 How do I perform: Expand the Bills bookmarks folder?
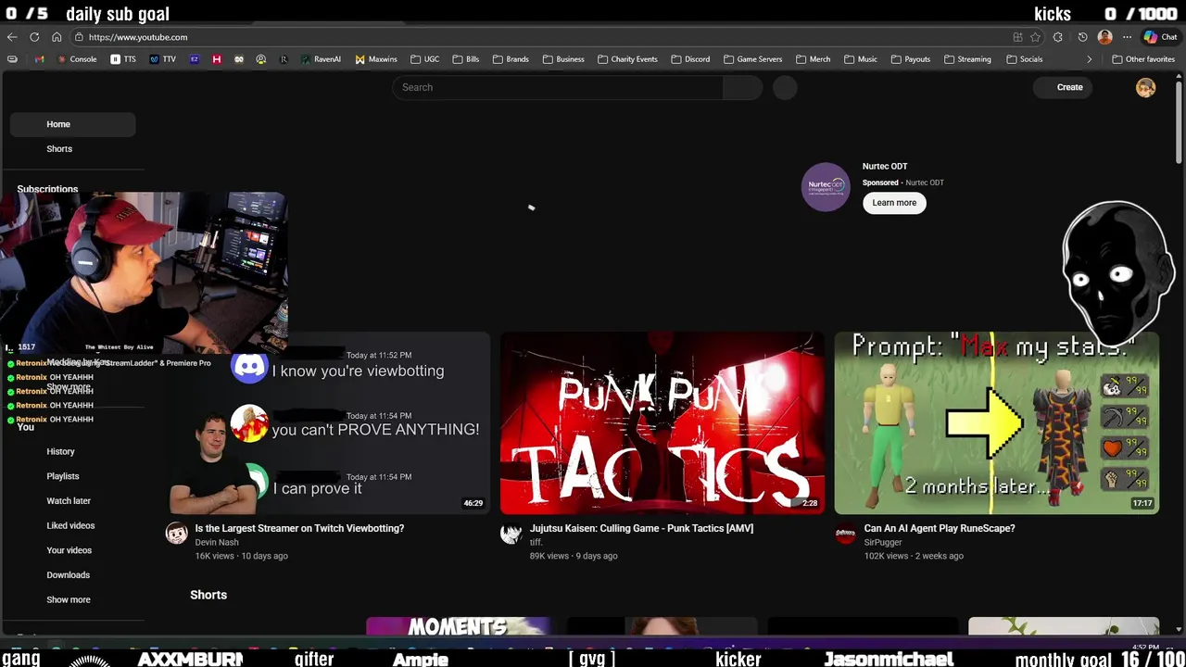point(466,59)
